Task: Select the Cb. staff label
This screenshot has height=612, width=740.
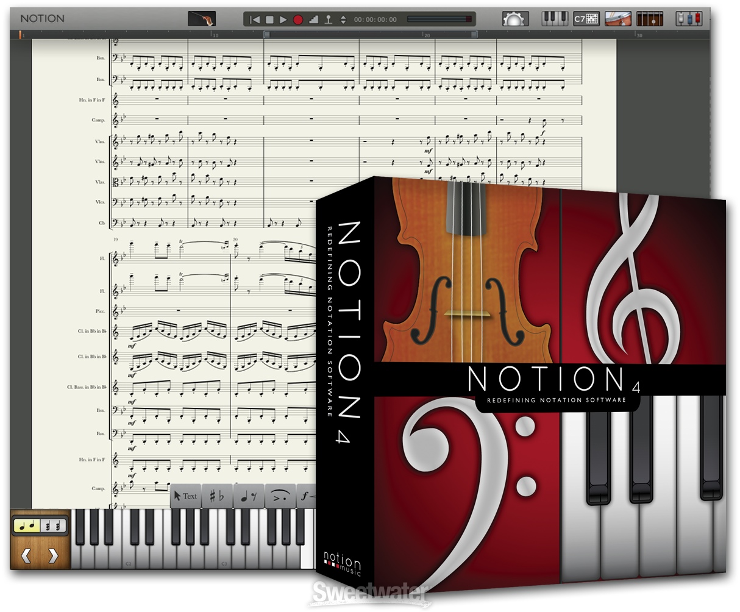Action: [x=102, y=223]
